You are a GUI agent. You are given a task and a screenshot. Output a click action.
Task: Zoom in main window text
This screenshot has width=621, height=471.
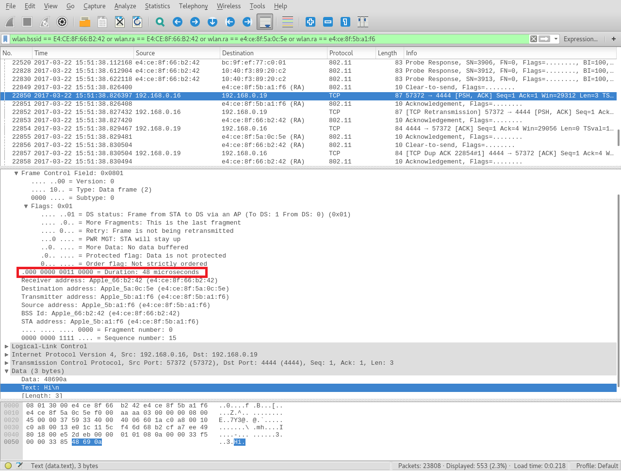click(310, 22)
